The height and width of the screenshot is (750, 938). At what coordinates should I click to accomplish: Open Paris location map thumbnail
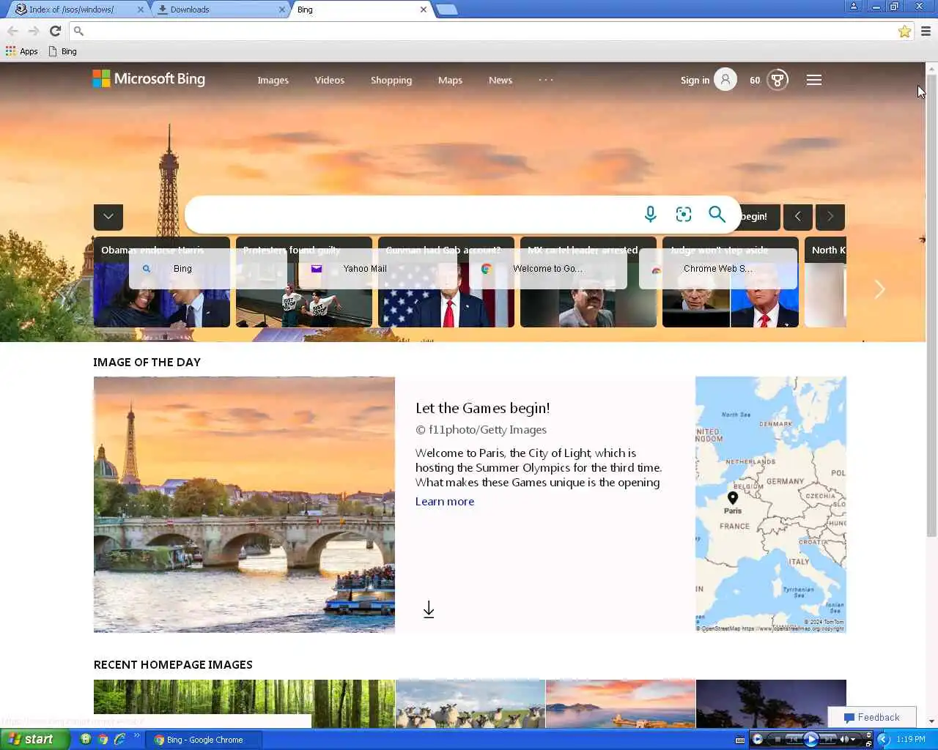[771, 505]
